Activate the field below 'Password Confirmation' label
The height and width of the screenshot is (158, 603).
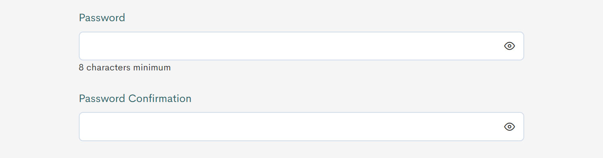pos(301,126)
